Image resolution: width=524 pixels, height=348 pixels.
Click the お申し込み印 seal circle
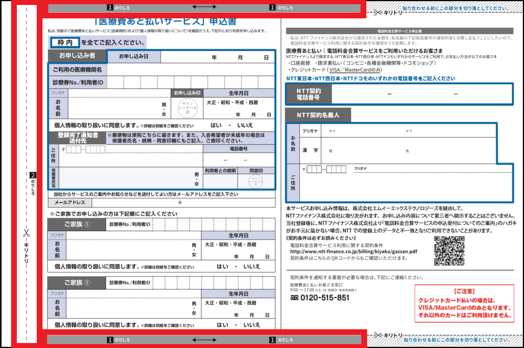tap(188, 108)
